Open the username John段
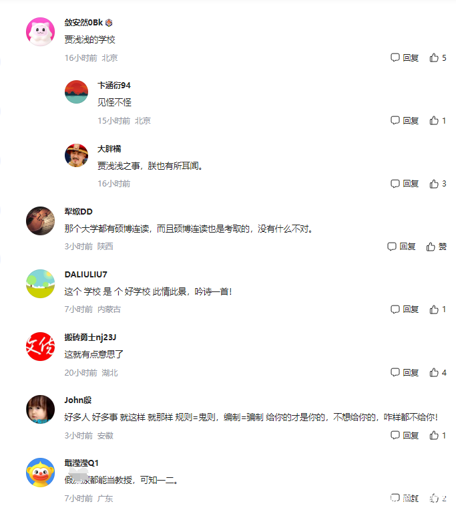The image size is (456, 510). 78,400
